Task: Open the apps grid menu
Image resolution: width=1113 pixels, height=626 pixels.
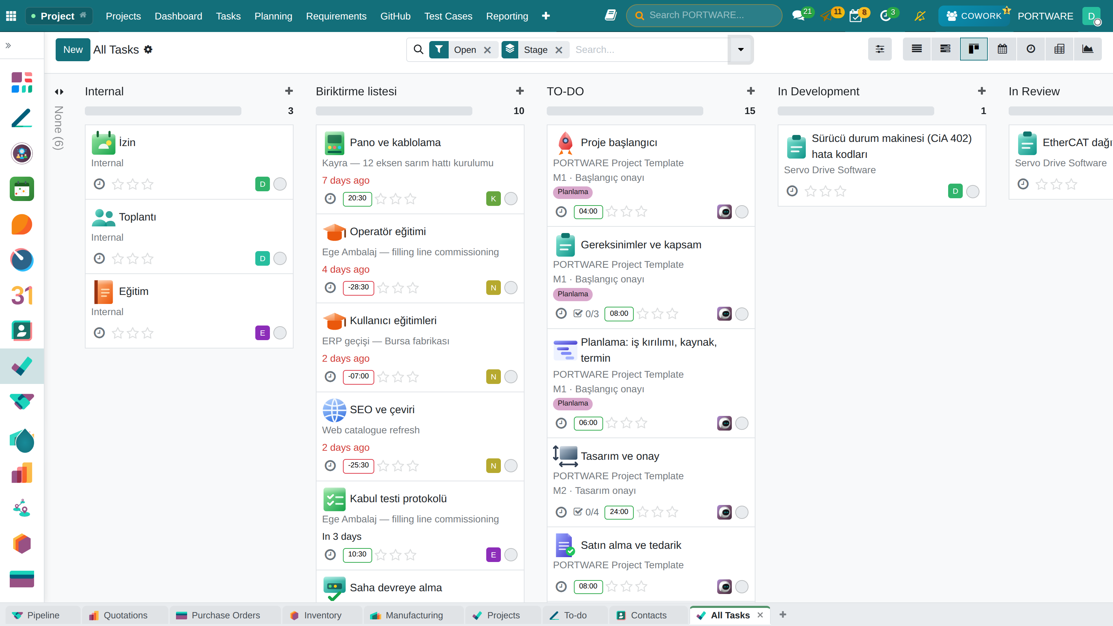Action: pos(11,16)
